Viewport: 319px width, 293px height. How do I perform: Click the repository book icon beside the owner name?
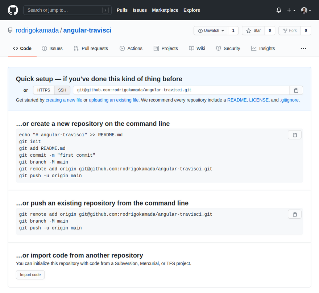11,30
